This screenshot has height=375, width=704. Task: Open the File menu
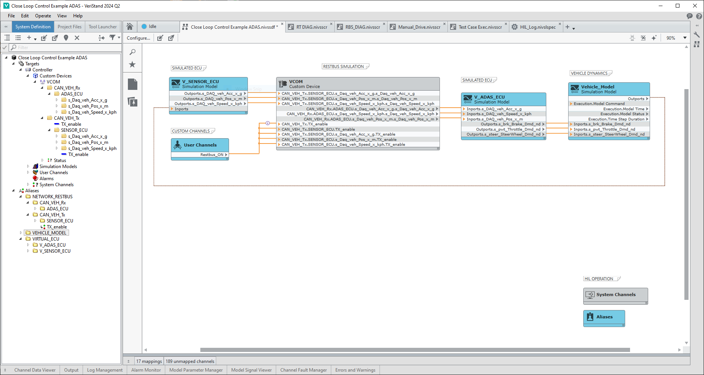[11, 16]
